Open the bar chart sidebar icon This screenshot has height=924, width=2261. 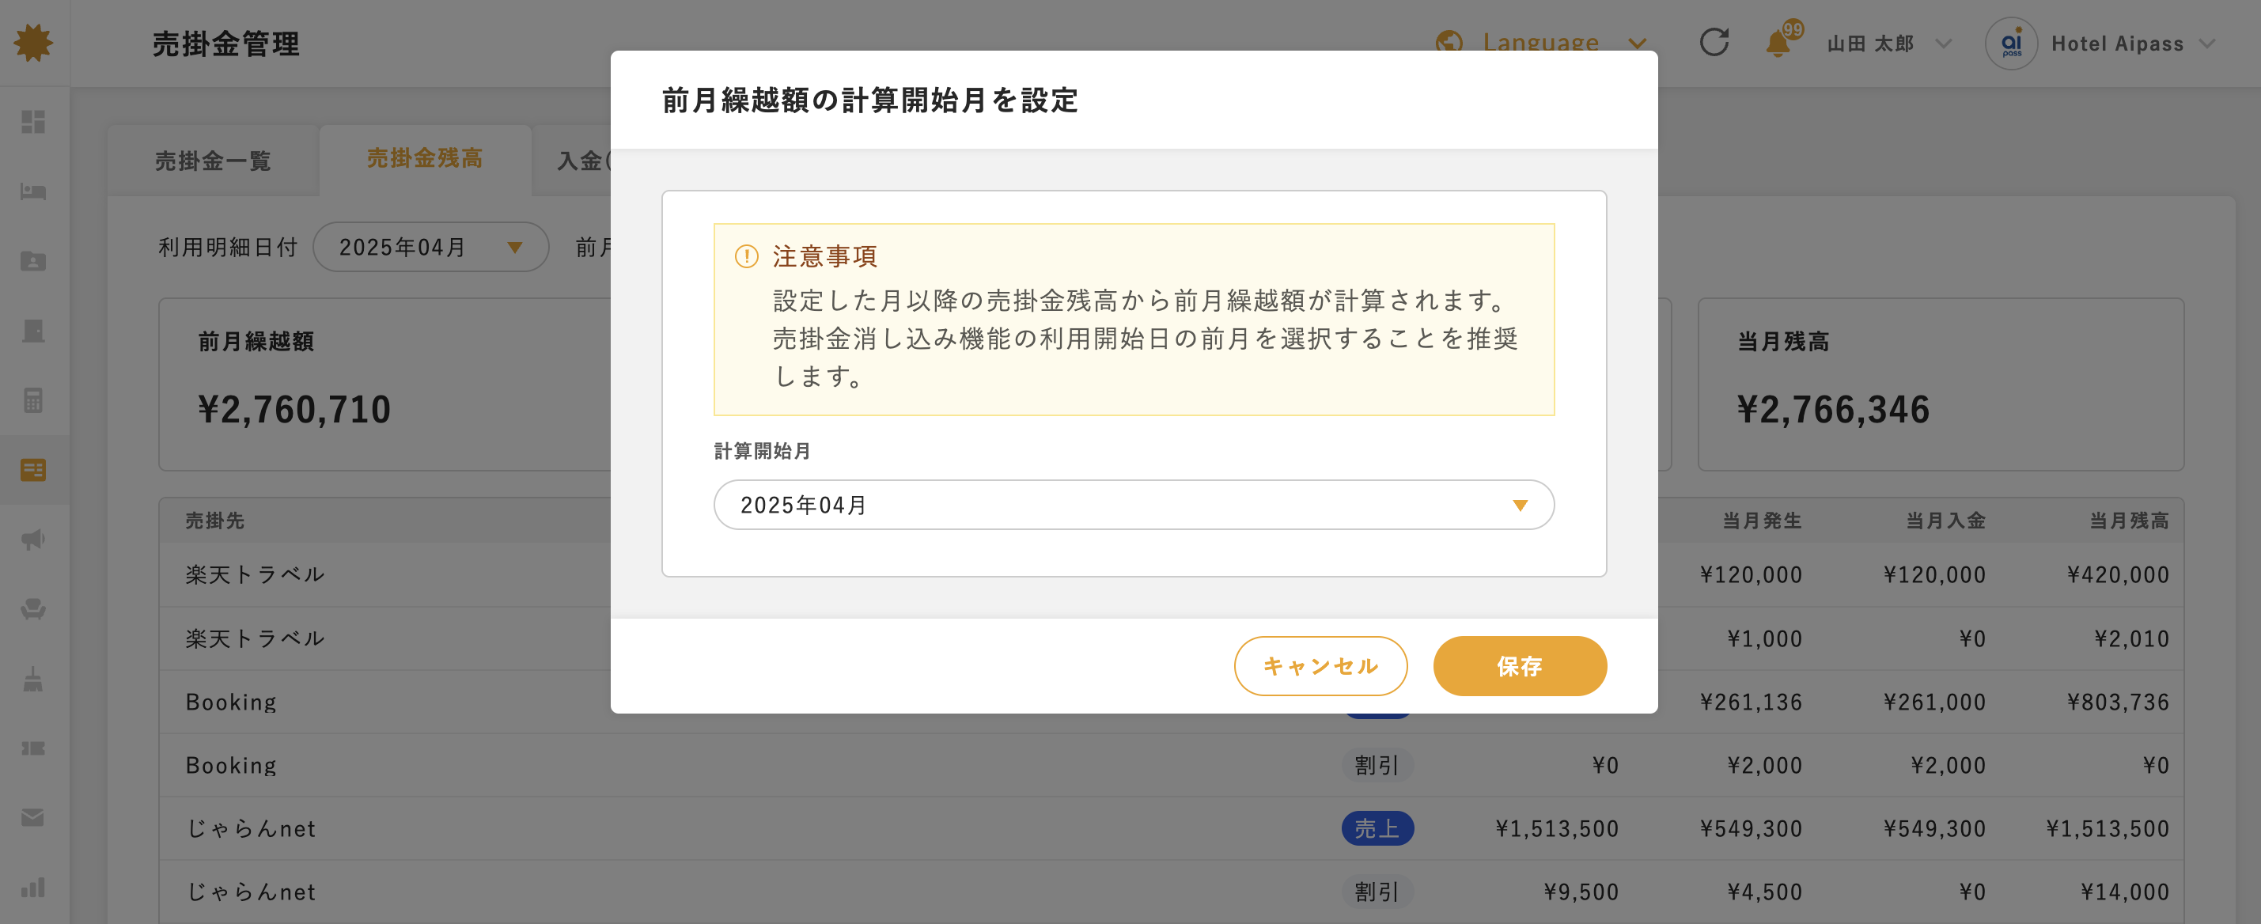(33, 887)
